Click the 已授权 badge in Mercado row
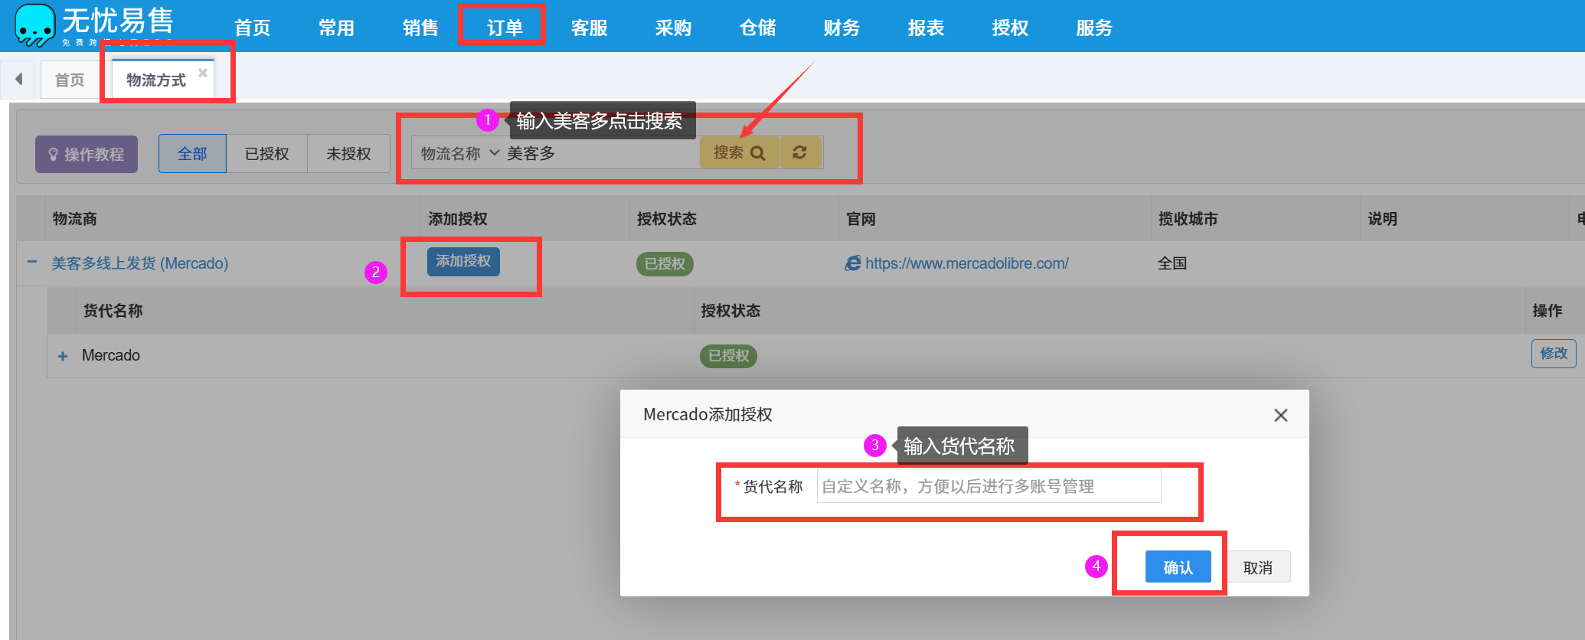This screenshot has height=640, width=1585. pyautogui.click(x=728, y=356)
